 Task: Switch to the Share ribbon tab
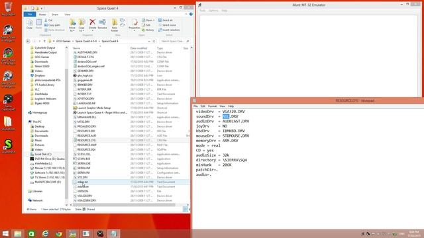coord(55,15)
